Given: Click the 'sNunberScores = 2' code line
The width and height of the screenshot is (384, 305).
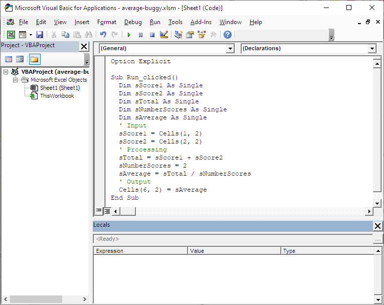Looking at the screenshot, I should click(x=153, y=166).
